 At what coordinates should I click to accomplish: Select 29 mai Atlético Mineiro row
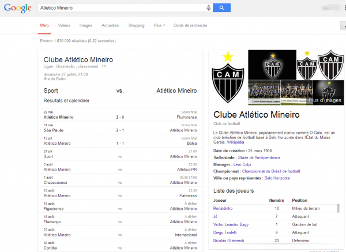[121, 115]
